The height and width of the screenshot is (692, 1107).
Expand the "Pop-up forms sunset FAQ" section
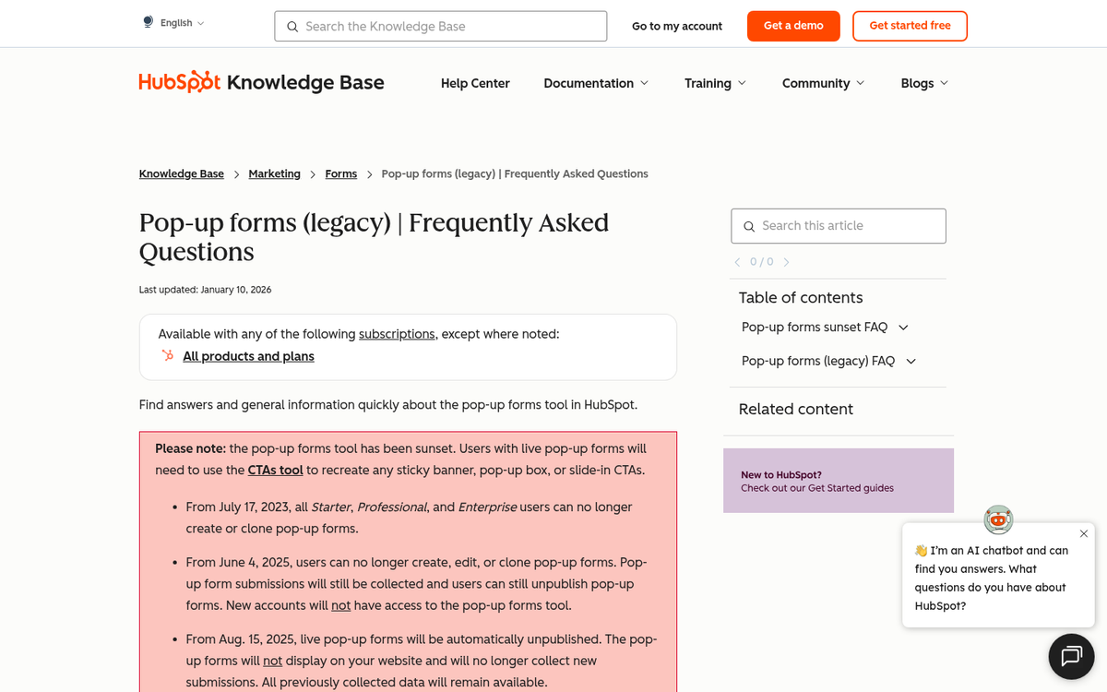pyautogui.click(x=903, y=328)
